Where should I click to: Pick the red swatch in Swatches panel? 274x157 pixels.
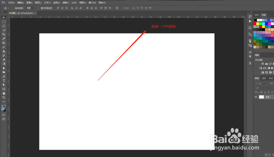(255, 24)
